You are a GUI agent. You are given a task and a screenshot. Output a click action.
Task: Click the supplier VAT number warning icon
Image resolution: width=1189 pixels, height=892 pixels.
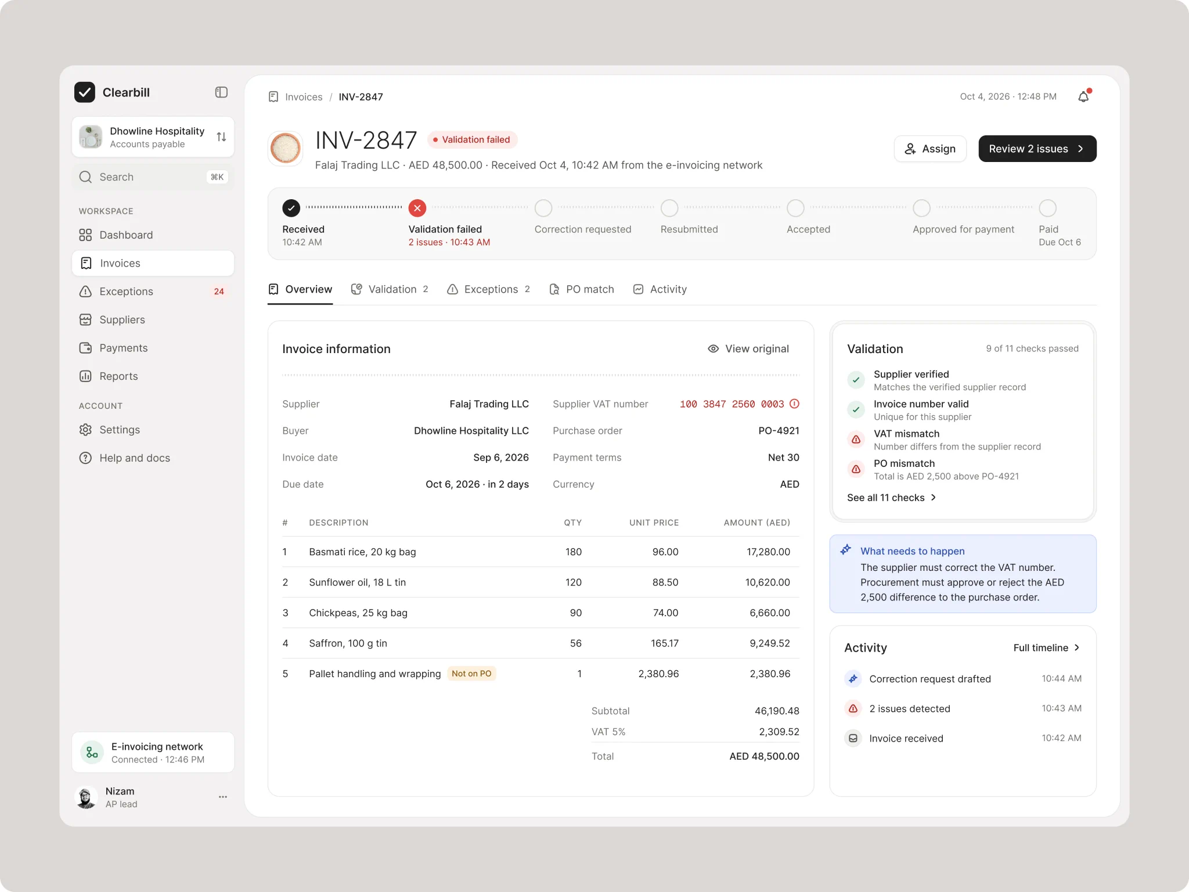794,404
